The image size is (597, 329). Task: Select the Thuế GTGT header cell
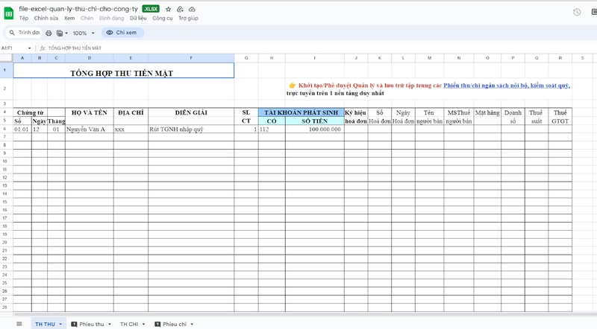(560, 117)
